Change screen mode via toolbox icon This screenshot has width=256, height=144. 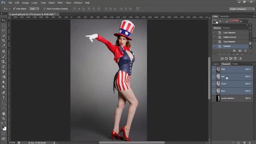pos(4,139)
